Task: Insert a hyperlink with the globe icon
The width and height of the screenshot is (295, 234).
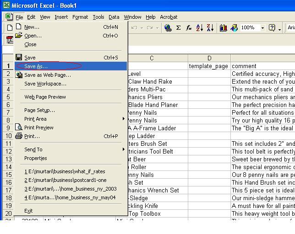Action: [168, 28]
